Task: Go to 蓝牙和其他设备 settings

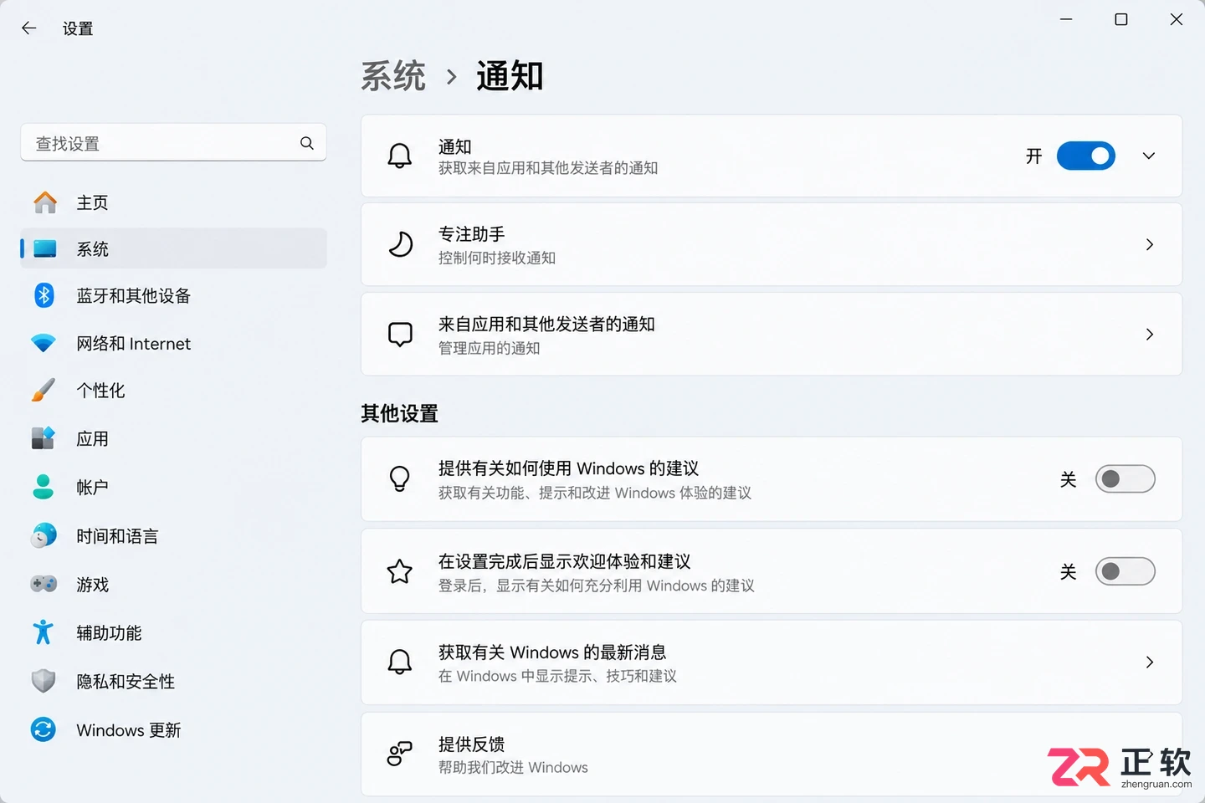Action: (x=173, y=295)
